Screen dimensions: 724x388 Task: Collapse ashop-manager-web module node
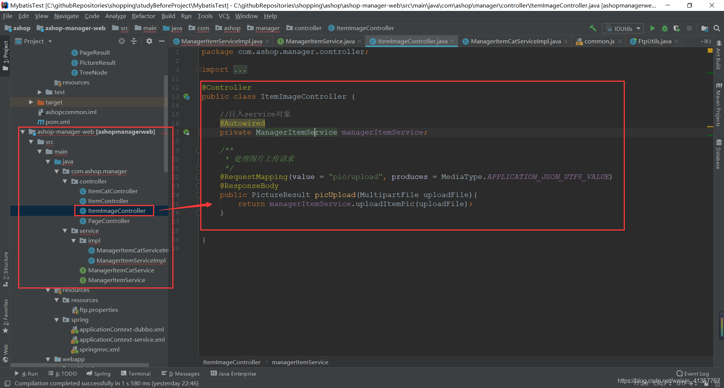pyautogui.click(x=23, y=132)
